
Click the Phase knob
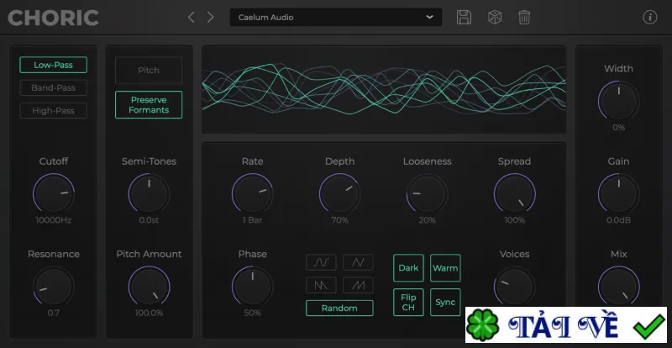253,286
